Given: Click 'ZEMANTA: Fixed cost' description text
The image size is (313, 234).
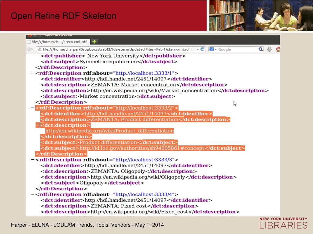Looking at the screenshot, I should click(x=119, y=206).
